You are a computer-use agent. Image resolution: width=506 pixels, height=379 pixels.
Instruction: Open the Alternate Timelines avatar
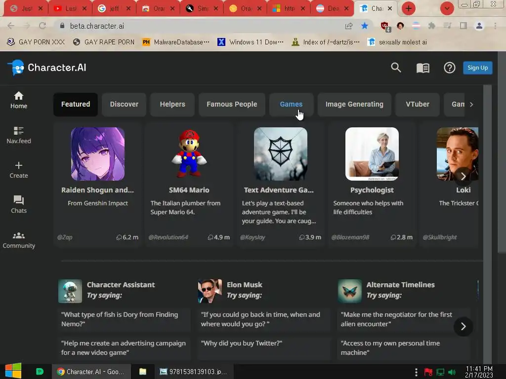coord(349,291)
